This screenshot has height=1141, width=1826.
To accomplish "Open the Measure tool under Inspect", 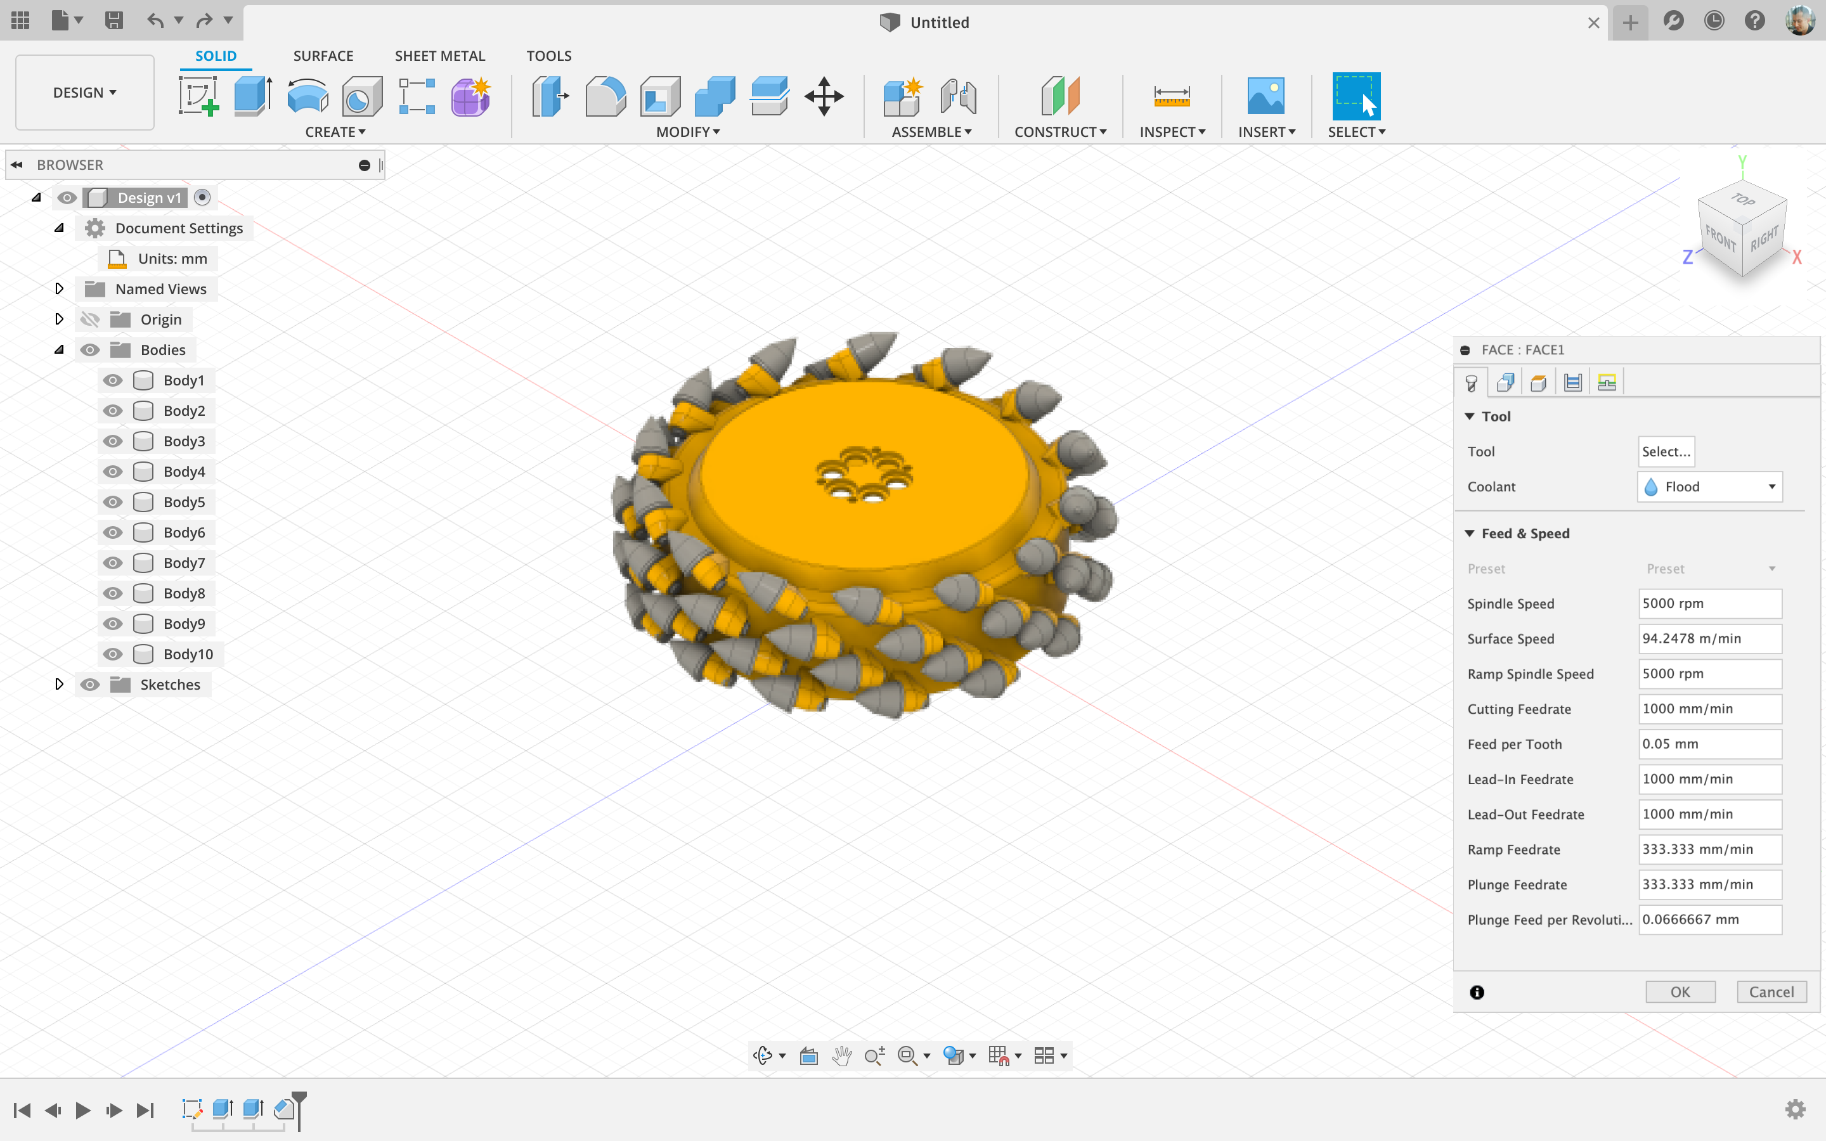I will pos(1171,96).
